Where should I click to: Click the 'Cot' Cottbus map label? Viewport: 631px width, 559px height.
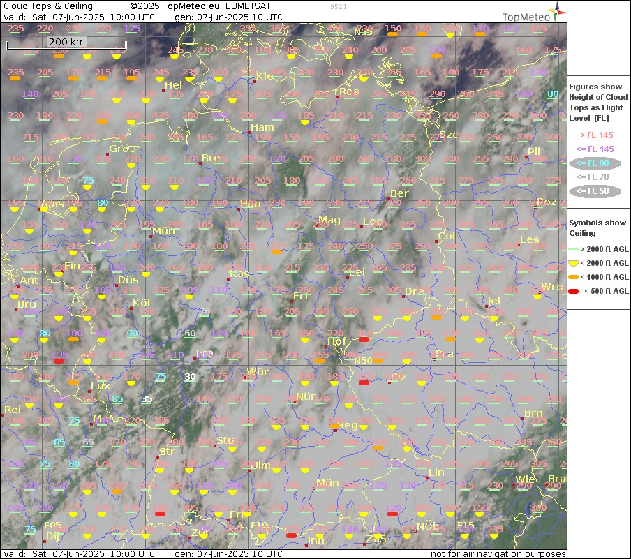coord(447,237)
